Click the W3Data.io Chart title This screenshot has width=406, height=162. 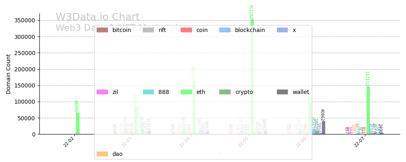[x=97, y=17]
